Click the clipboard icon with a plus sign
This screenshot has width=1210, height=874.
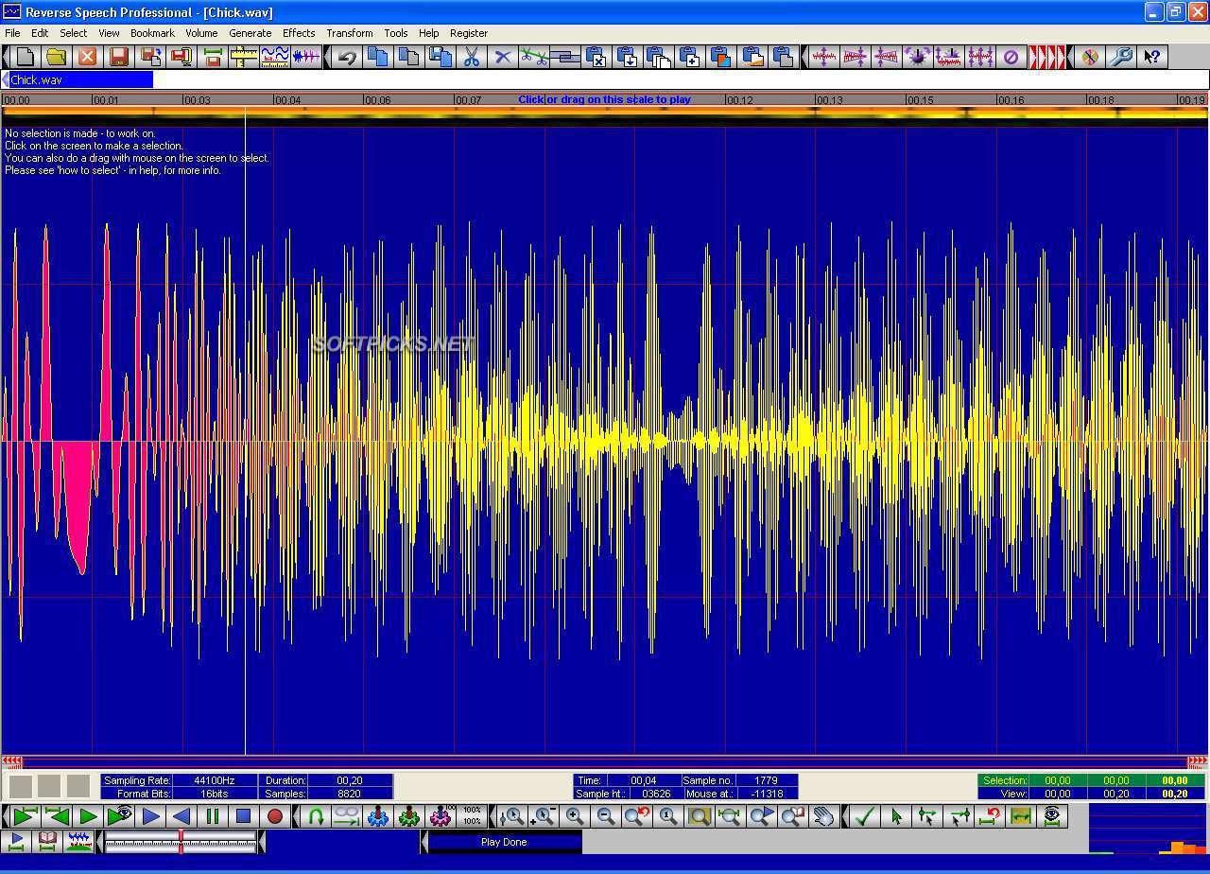point(689,57)
